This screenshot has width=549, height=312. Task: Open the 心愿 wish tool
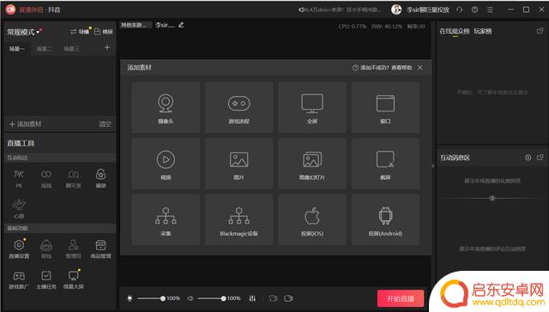pyautogui.click(x=19, y=209)
